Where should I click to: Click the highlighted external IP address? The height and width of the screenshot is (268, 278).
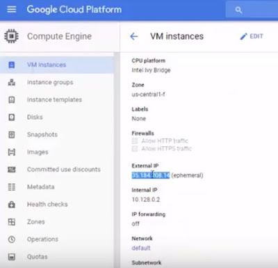(151, 175)
